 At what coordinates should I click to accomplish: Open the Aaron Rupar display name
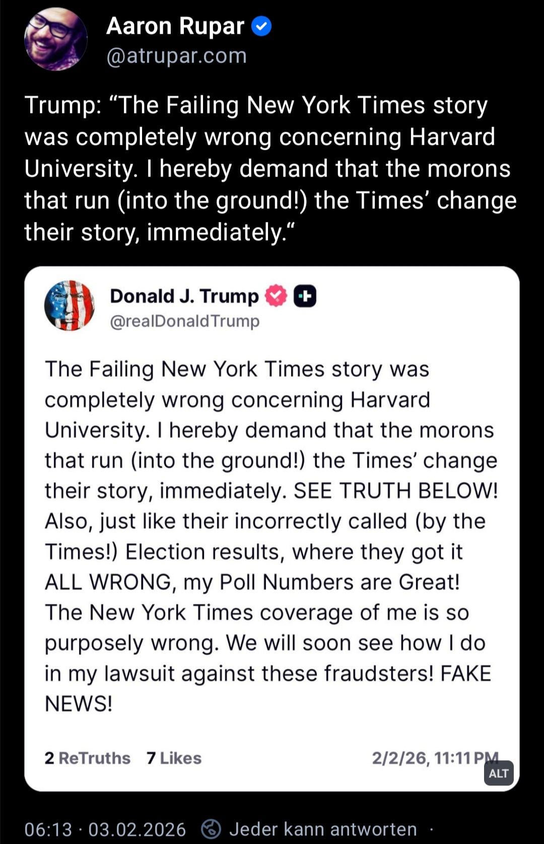pos(175,26)
